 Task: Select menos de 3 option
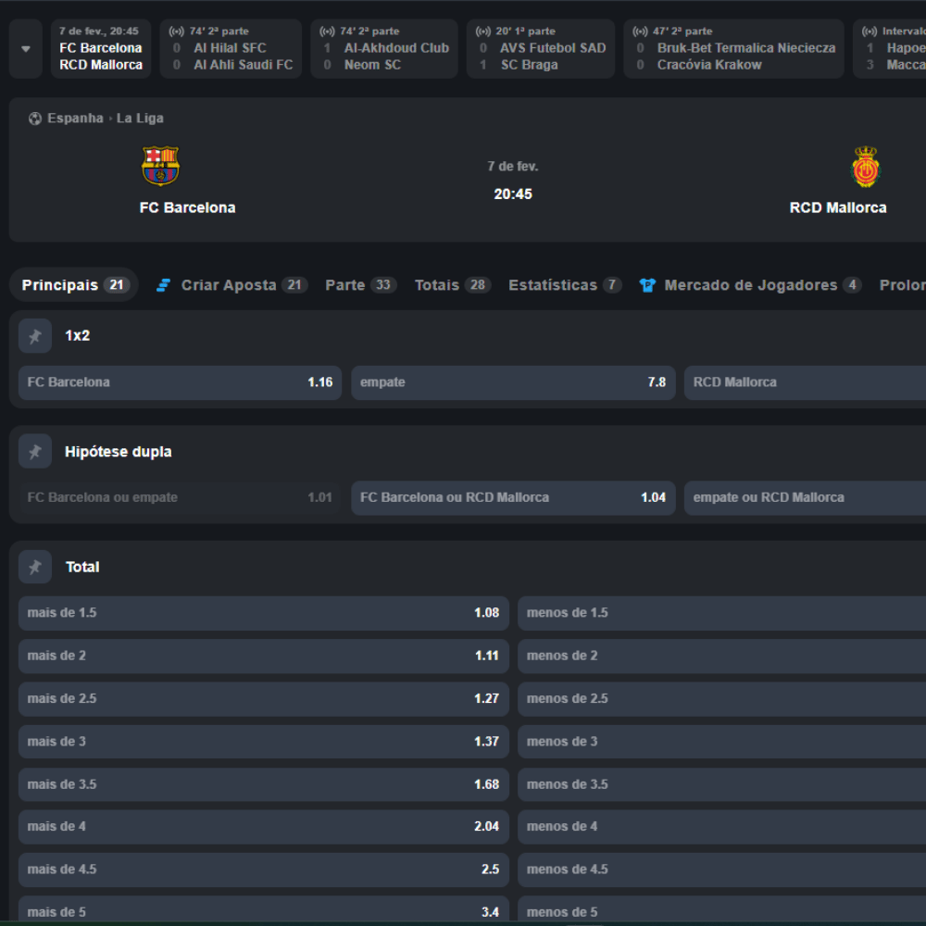tap(721, 742)
